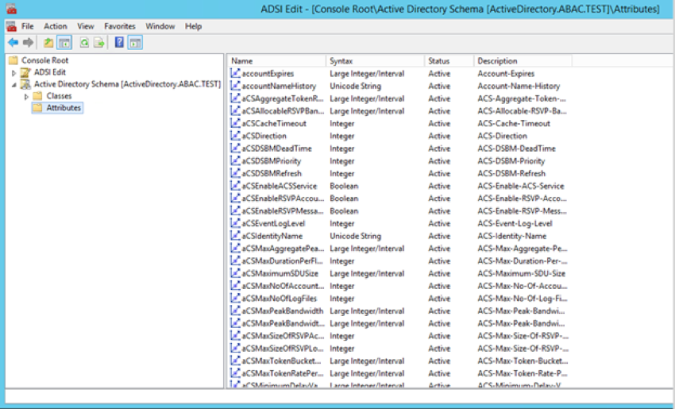Select the Classes tree label
The image size is (675, 409).
(x=59, y=95)
